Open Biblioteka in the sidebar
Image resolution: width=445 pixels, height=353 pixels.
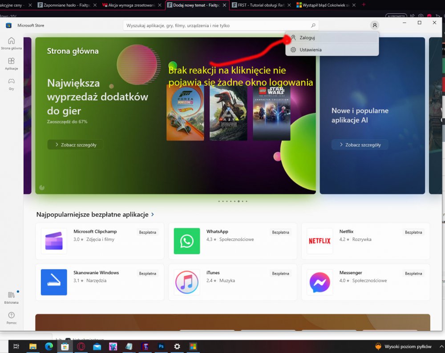tap(12, 297)
